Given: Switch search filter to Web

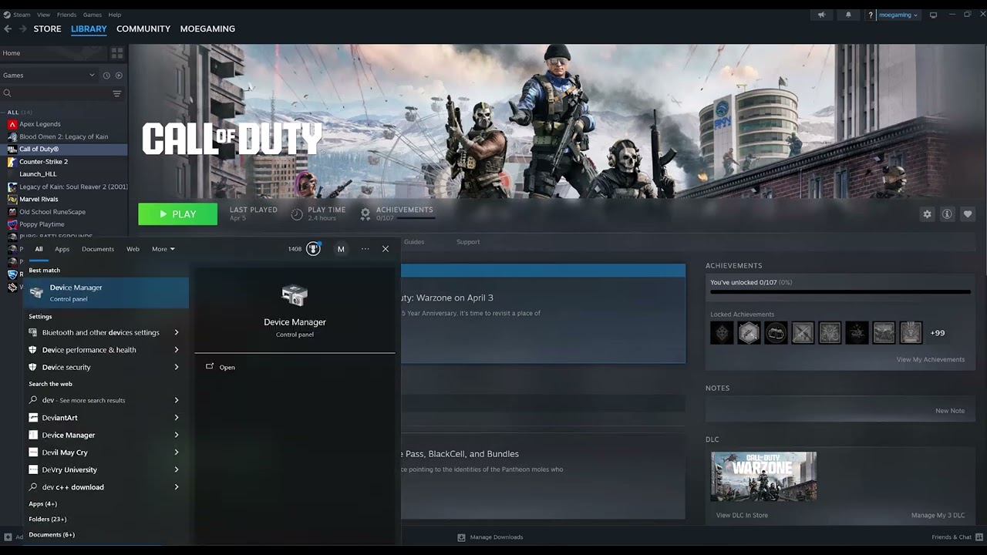Looking at the screenshot, I should pyautogui.click(x=133, y=249).
